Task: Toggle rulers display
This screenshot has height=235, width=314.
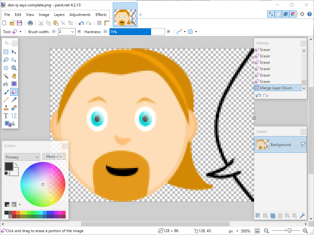Action: pyautogui.click(x=107, y=23)
